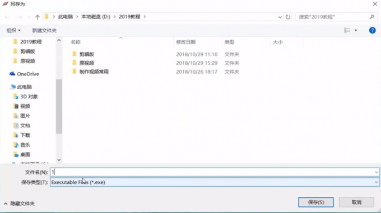Open 视频 in the navigation pane
The image size is (381, 213).
point(25,106)
